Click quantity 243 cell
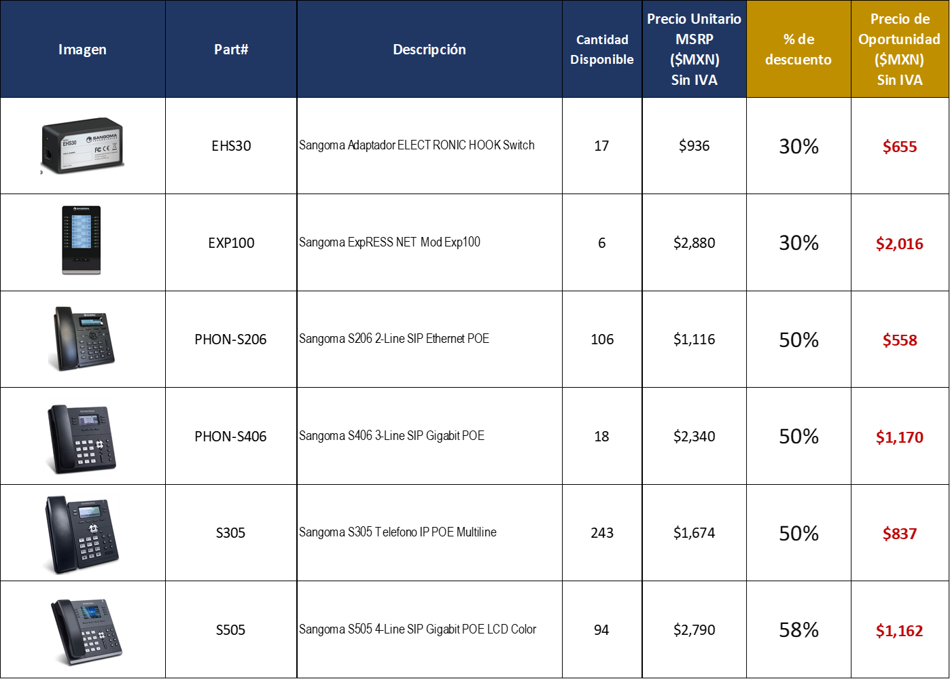This screenshot has width=950, height=679. pyautogui.click(x=602, y=533)
